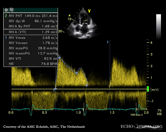Image resolution: width=166 pixels, height=132 pixels.
Task: Click the round gray button in measurement panel header
Action: click(x=6, y=10)
